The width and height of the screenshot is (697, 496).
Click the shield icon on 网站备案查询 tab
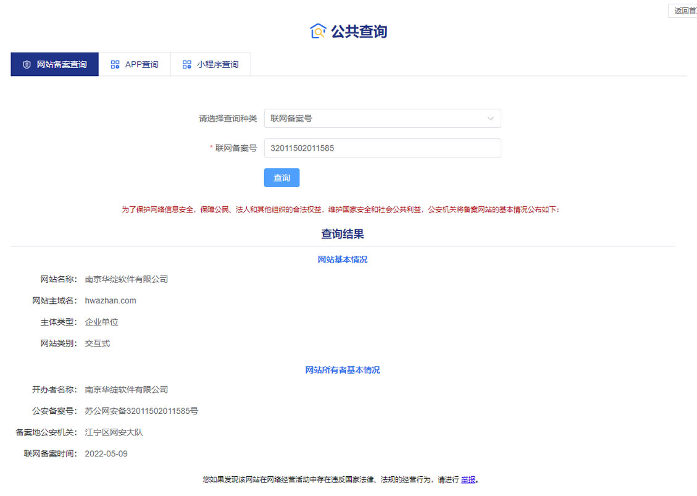click(x=27, y=64)
